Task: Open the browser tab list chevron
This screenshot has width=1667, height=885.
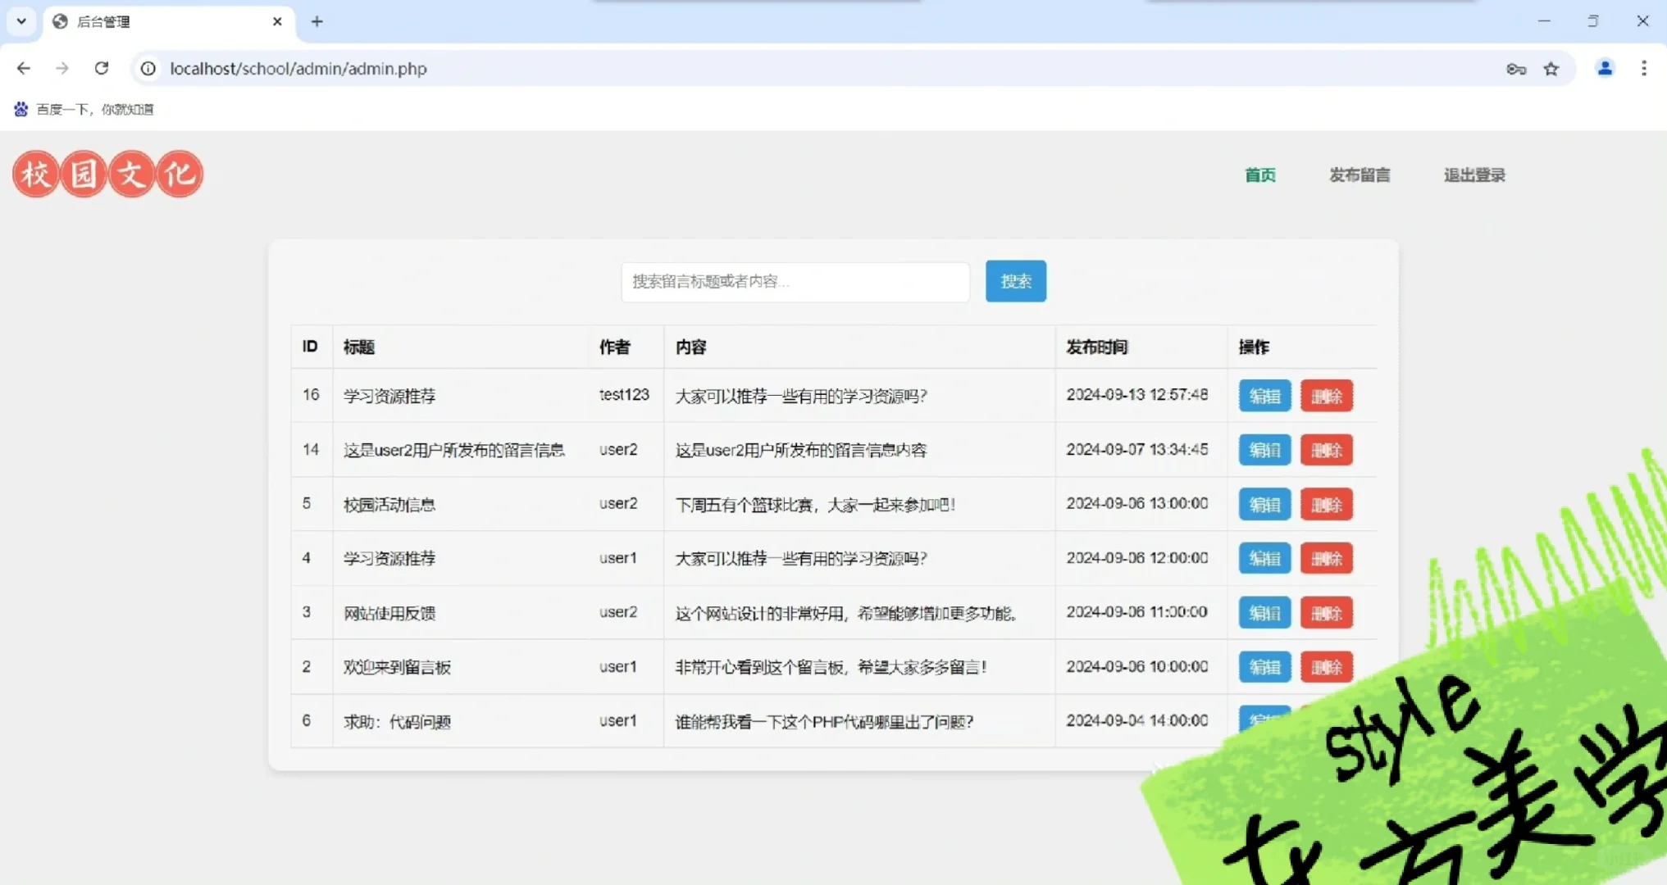Action: pos(20,21)
